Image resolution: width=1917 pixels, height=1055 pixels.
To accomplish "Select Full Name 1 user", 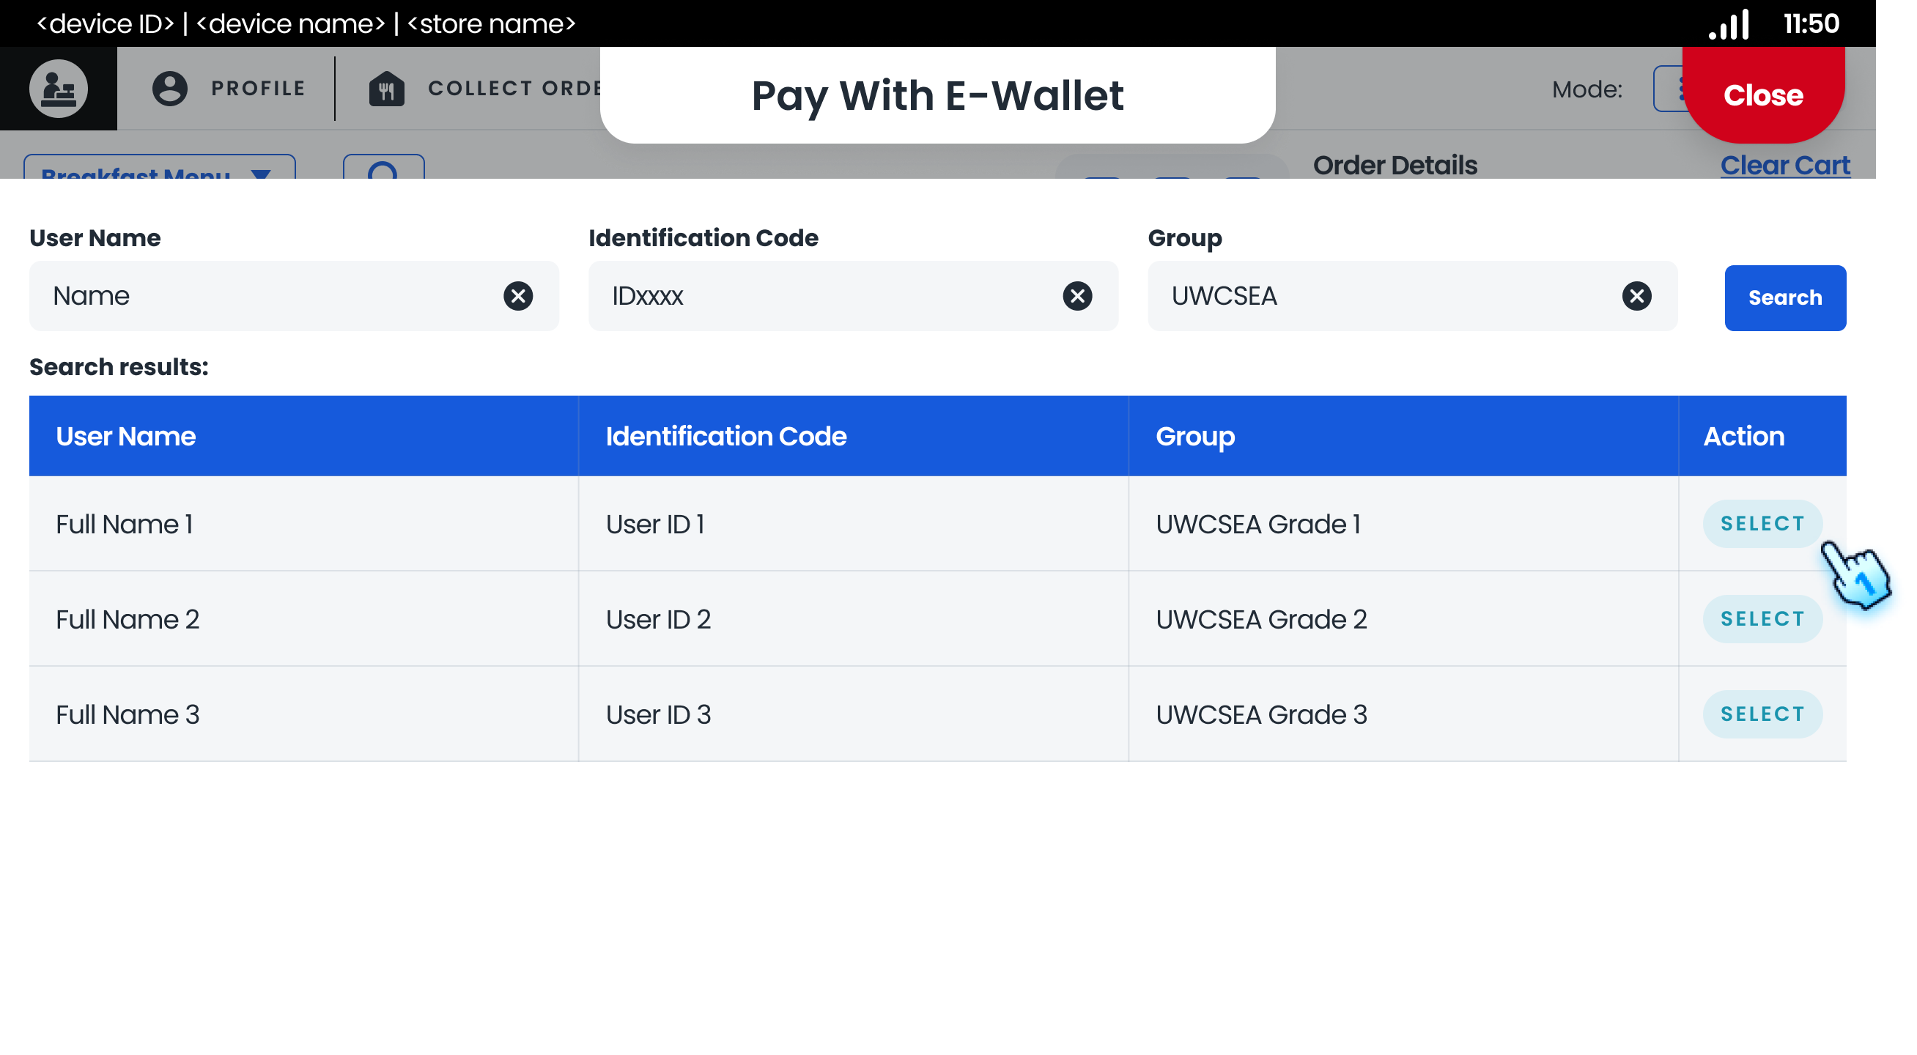I will pos(1762,524).
